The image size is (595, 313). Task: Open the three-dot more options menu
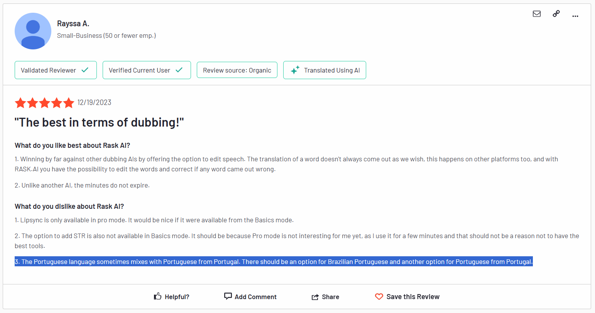coord(575,16)
